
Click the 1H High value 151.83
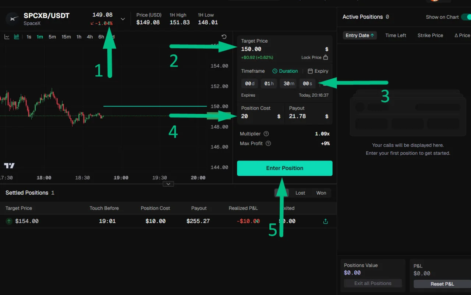click(x=180, y=22)
